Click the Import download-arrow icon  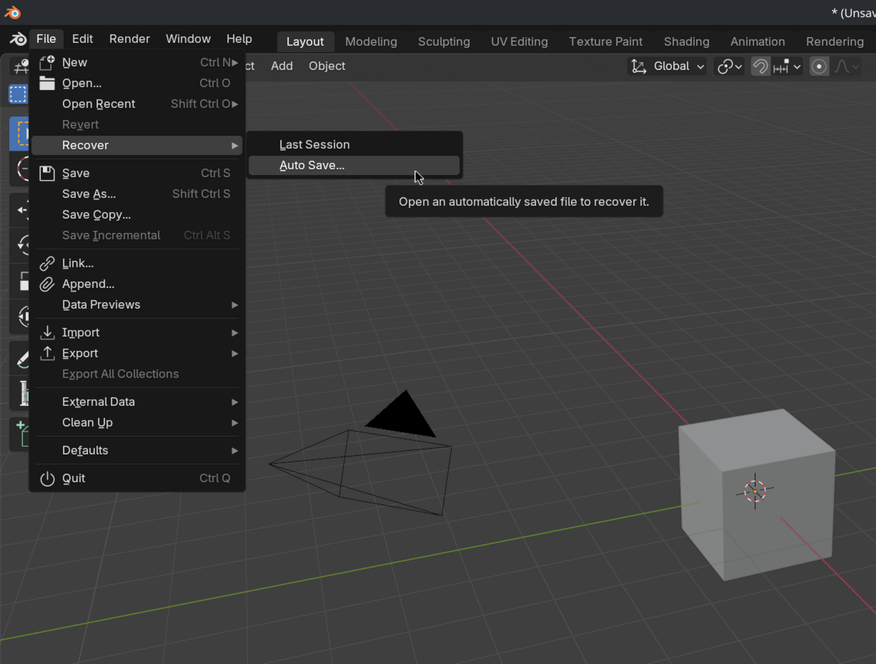coord(47,332)
